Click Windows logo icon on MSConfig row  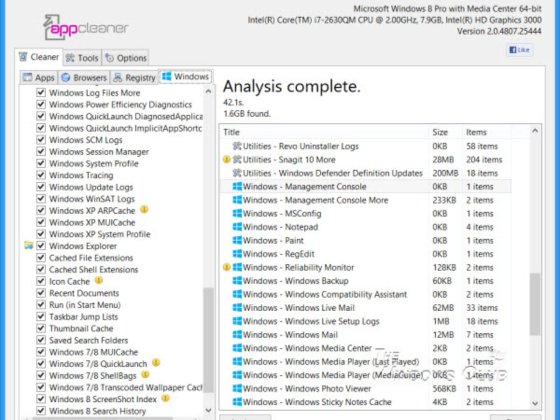[x=237, y=213]
